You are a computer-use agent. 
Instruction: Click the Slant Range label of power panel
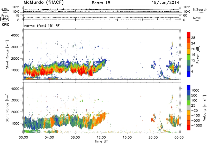pos(7,54)
